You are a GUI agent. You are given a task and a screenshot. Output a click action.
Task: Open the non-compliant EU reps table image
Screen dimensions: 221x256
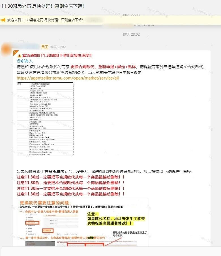tap(45, 119)
